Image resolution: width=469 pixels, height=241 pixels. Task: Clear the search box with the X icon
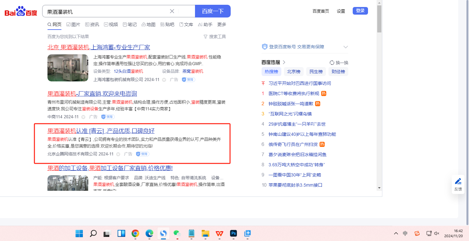[x=172, y=11]
